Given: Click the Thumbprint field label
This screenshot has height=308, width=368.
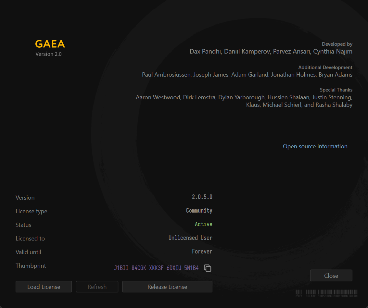Looking at the screenshot, I should coord(31,266).
